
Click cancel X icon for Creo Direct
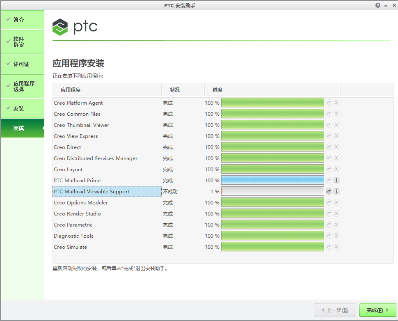click(336, 147)
